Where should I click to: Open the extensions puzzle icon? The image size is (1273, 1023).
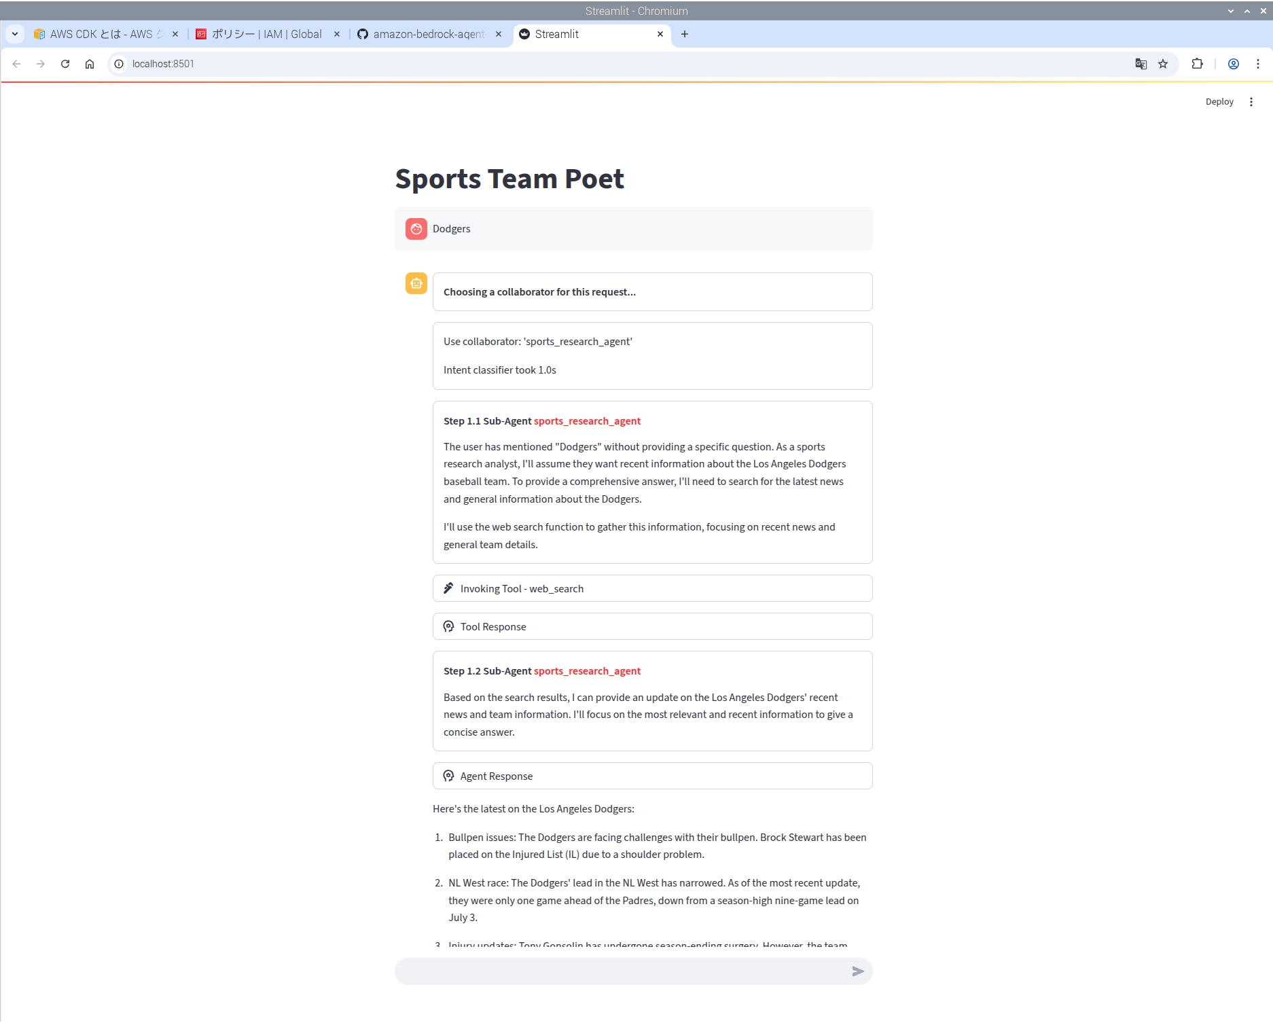(1197, 64)
